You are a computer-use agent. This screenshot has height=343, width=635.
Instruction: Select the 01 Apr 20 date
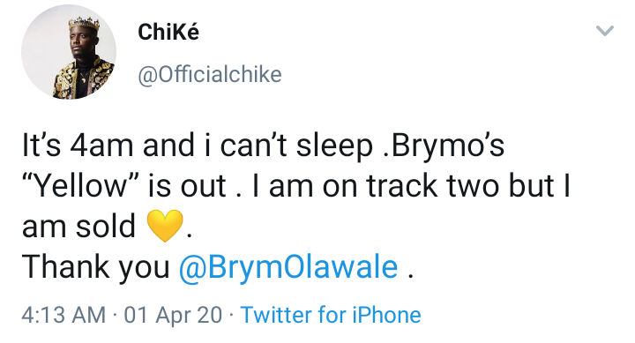173,315
